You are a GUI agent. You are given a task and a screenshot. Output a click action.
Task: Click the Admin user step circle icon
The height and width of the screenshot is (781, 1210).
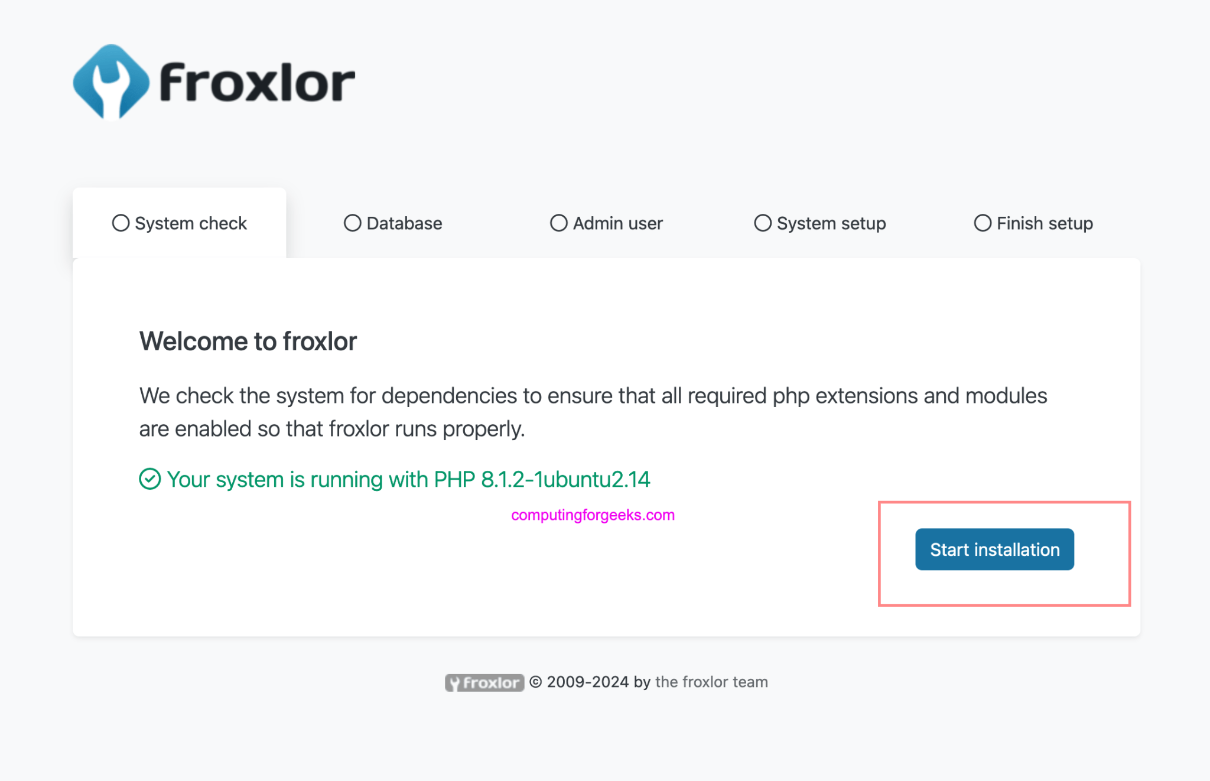click(558, 223)
